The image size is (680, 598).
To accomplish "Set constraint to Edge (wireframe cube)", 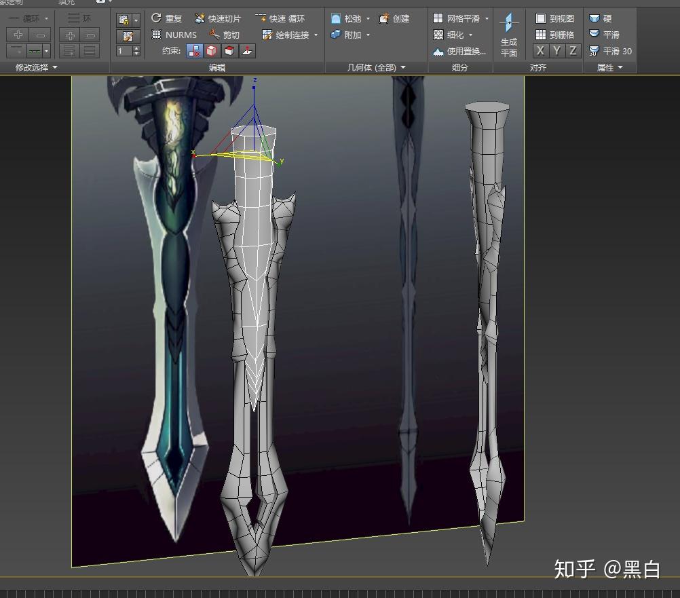I will [x=212, y=51].
